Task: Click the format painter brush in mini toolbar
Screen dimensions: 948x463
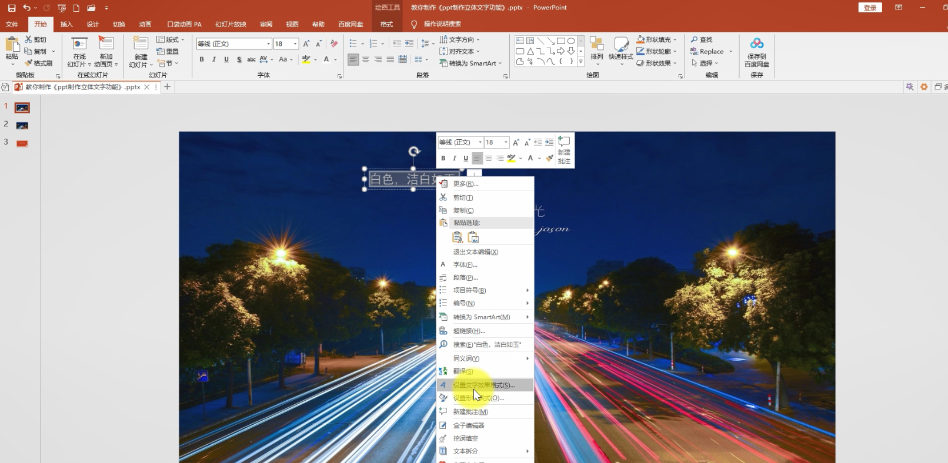Action: (x=549, y=158)
